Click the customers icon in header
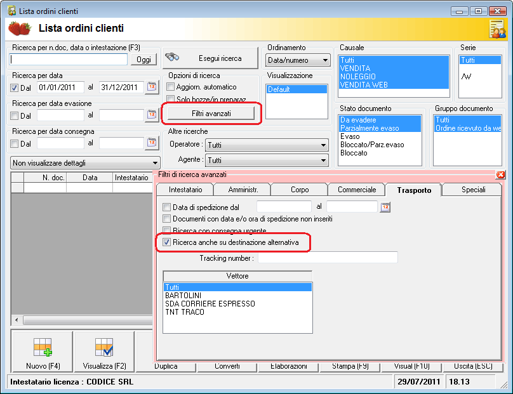513x394 pixels. 497,29
